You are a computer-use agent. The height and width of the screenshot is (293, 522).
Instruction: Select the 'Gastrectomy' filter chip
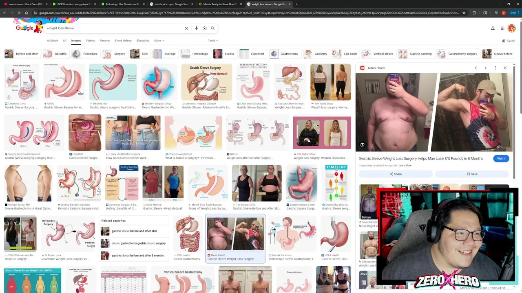[285, 54]
